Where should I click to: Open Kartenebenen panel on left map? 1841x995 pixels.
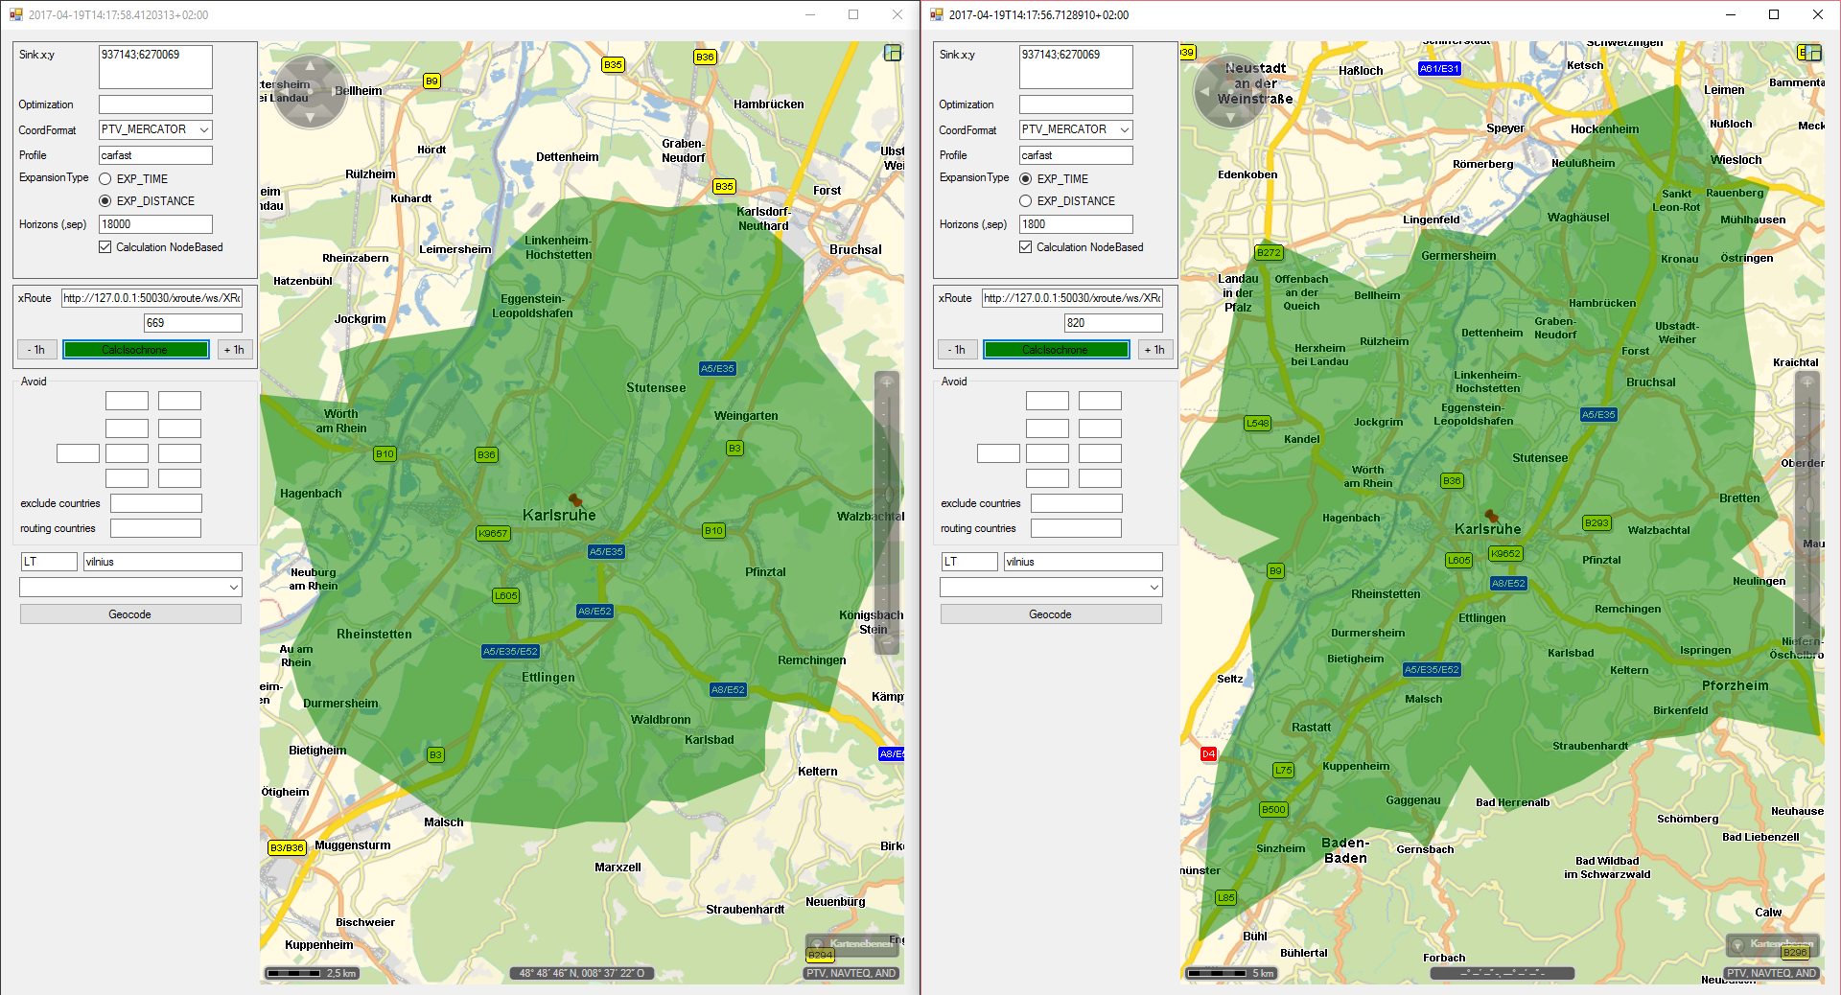click(x=852, y=944)
